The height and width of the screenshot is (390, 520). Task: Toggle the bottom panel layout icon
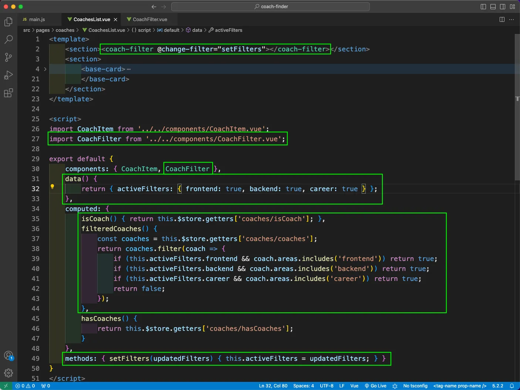[x=493, y=7]
